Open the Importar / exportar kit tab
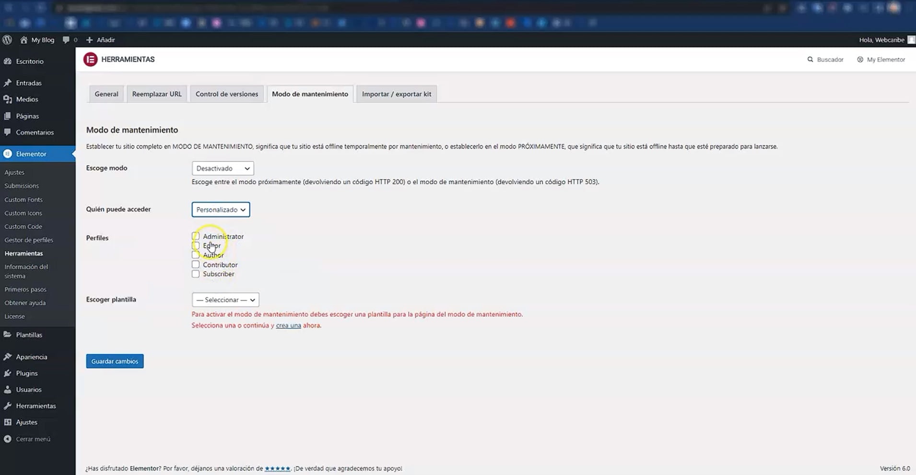The height and width of the screenshot is (475, 916). click(396, 94)
